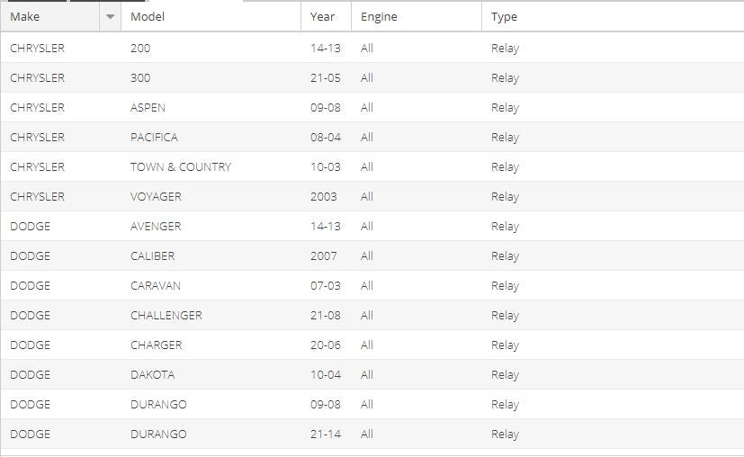Sort by the Year column header

tap(326, 16)
